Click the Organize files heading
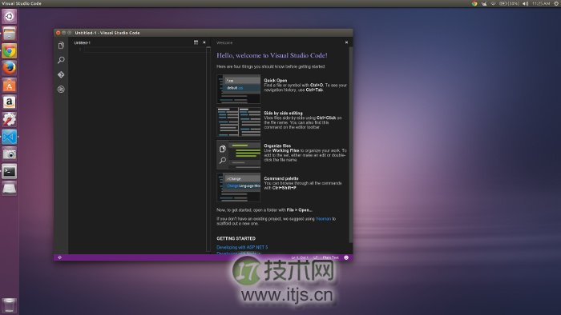 (277, 146)
